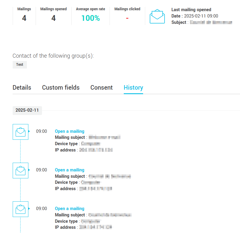240x233 pixels.
Task: Click 'Average open rate' label
Action: point(91,9)
